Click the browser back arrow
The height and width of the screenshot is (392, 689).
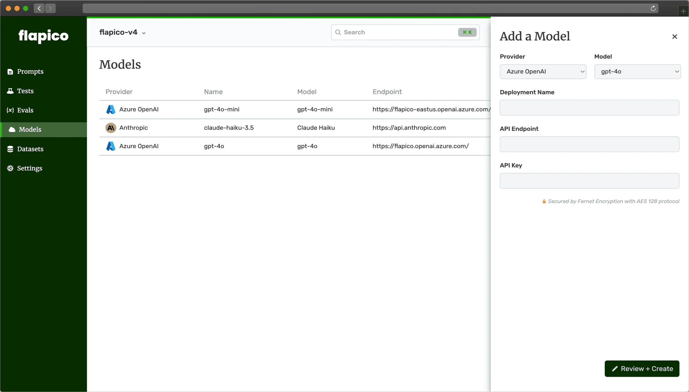click(39, 8)
